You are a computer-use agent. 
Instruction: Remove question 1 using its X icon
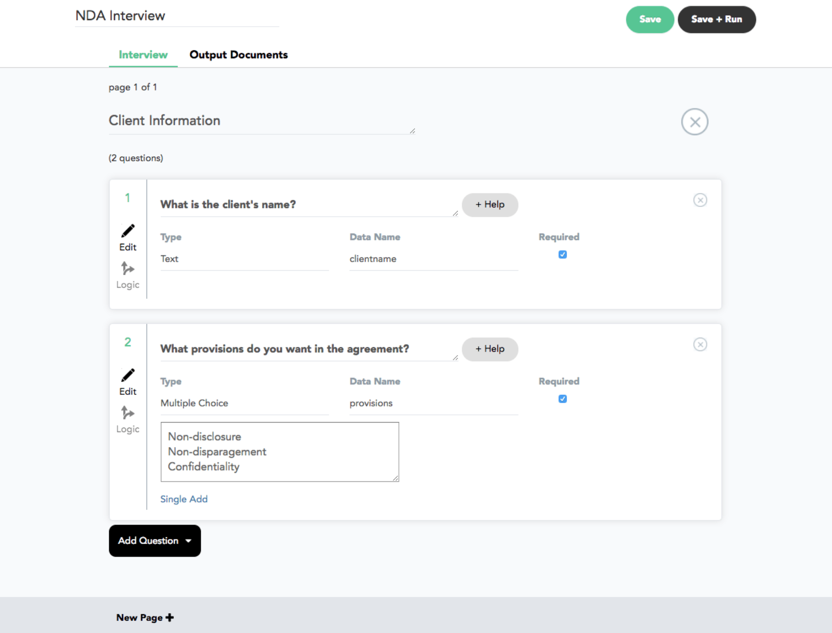(700, 200)
